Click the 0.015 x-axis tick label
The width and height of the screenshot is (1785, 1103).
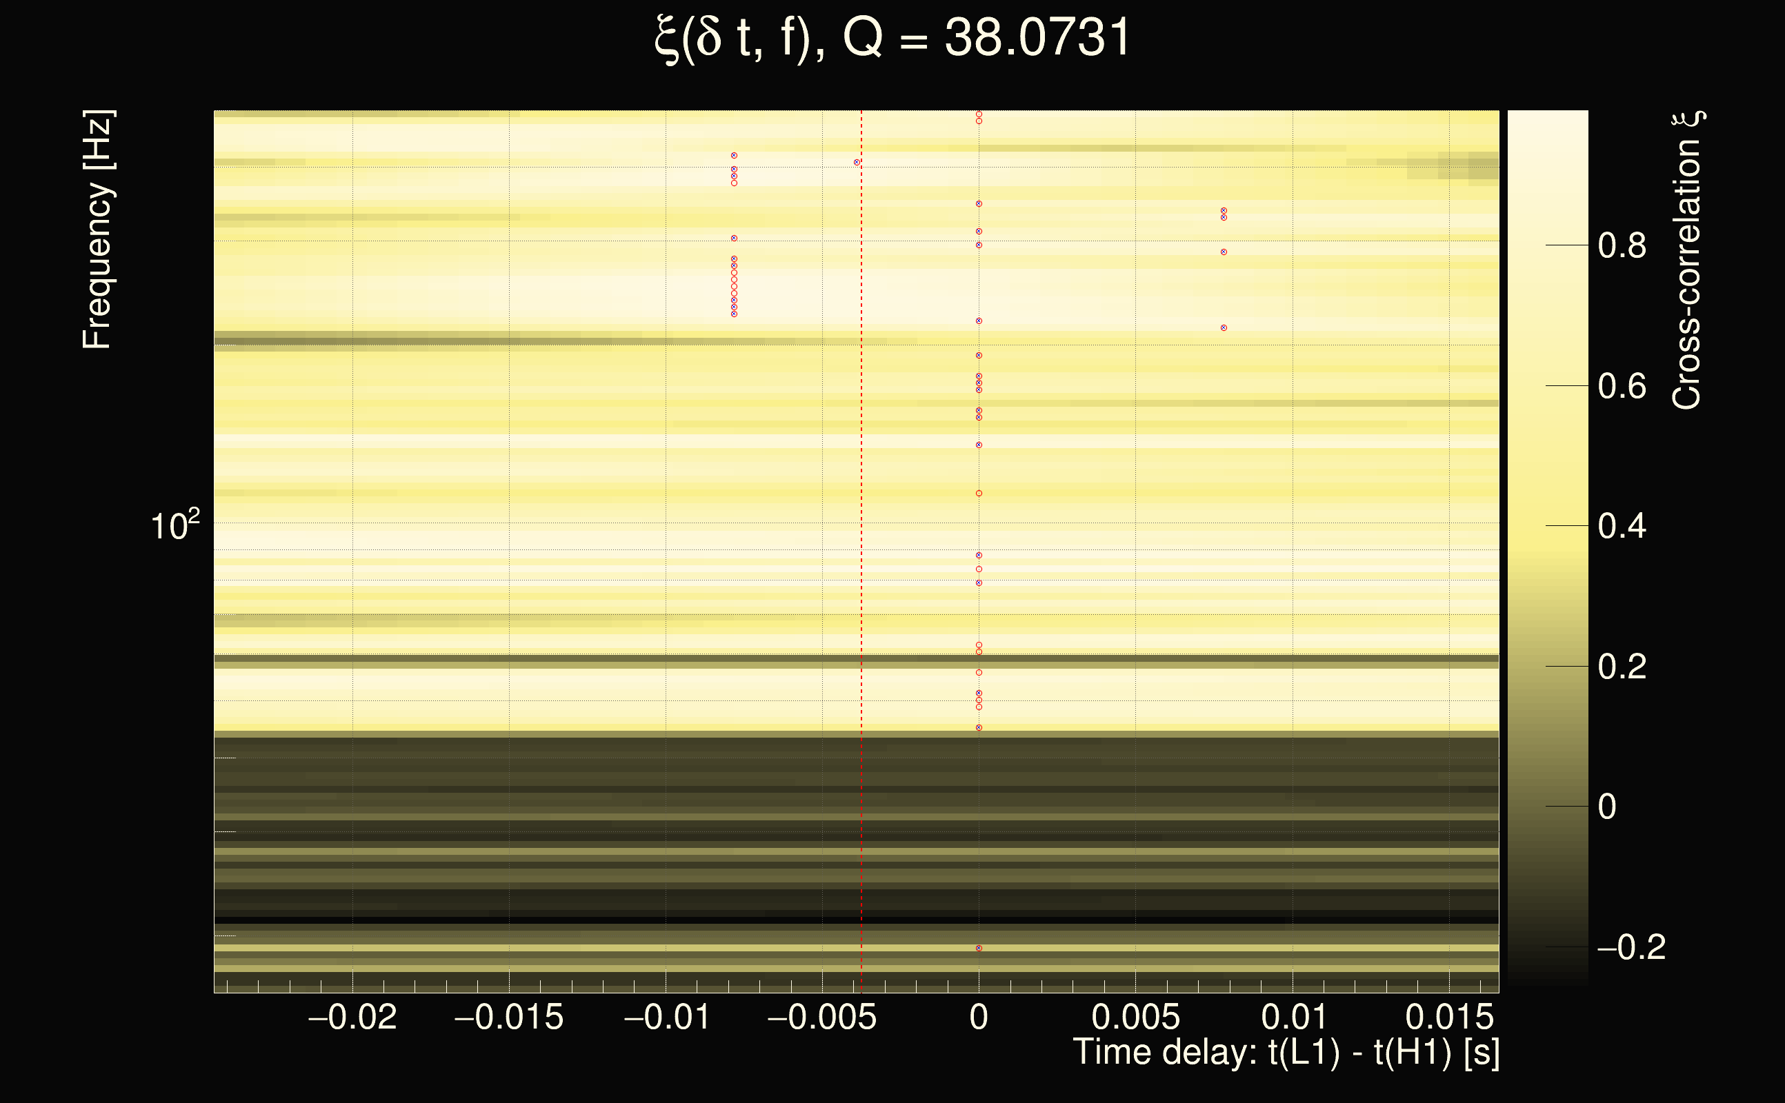click(x=1448, y=1017)
